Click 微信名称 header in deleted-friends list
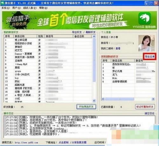159x146 pixels. pos(123,61)
